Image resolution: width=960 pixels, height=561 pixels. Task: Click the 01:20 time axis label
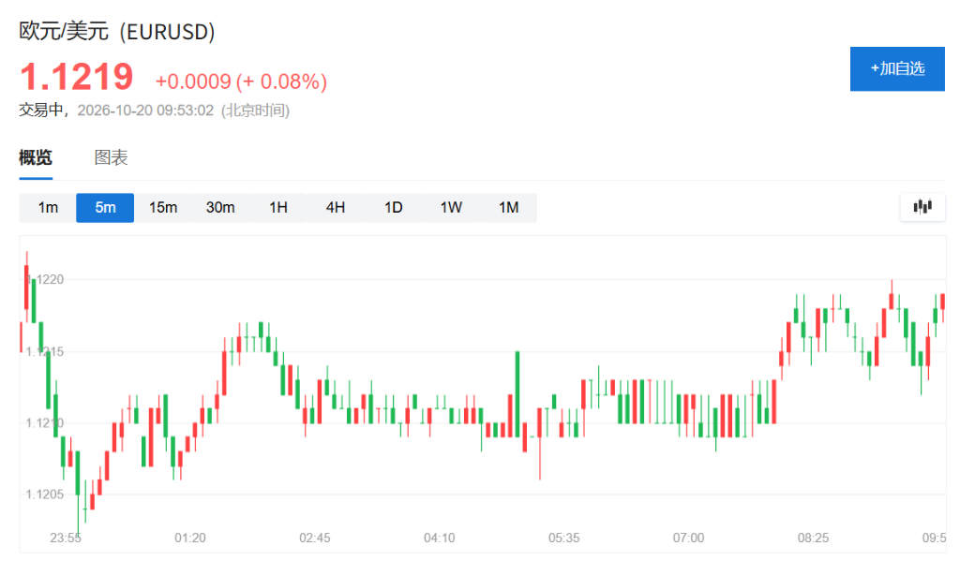coord(189,538)
